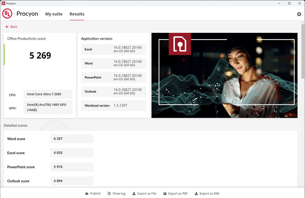Click the Application versions heading
305x198 pixels.
[x=97, y=39]
